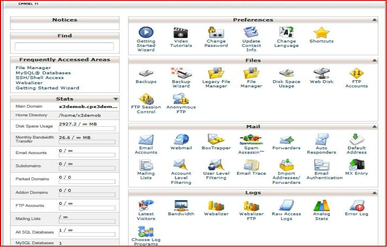Open the Error Log
The width and height of the screenshot is (387, 247).
[x=356, y=206]
